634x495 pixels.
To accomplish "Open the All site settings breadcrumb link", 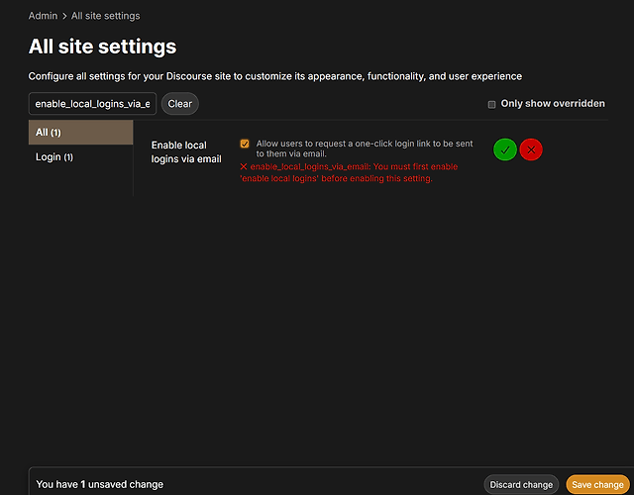I will 106,16.
